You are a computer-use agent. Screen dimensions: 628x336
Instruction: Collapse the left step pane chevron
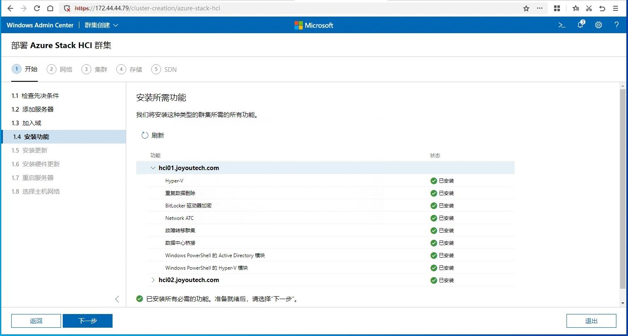pyautogui.click(x=117, y=299)
